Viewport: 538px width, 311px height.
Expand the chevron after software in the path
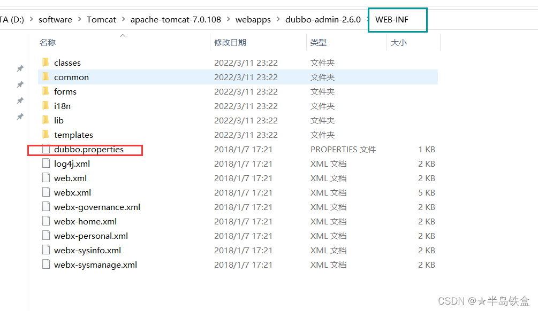[x=80, y=19]
